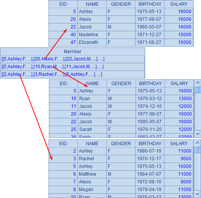Select EID 47 cell for Elizabeth
Viewport: 201px width, 198px height.
(63, 42)
